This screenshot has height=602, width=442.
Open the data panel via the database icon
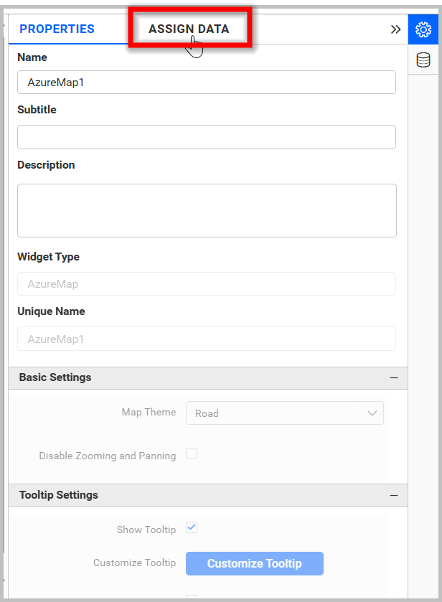(423, 60)
